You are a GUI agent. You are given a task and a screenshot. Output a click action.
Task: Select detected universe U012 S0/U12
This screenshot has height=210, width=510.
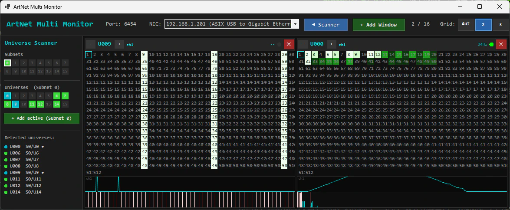coord(23,186)
